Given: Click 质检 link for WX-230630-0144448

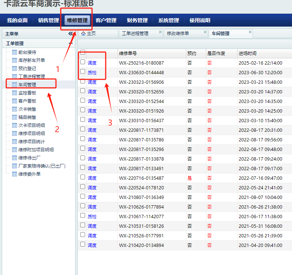Looking at the screenshot, I should [92, 73].
